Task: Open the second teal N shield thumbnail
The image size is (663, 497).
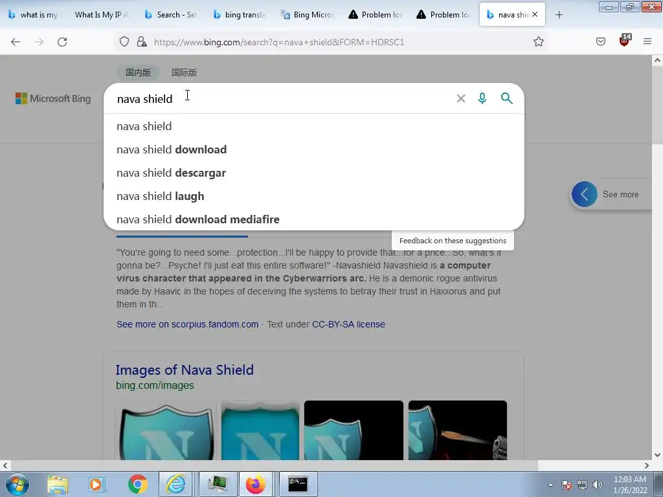Action: click(x=260, y=430)
